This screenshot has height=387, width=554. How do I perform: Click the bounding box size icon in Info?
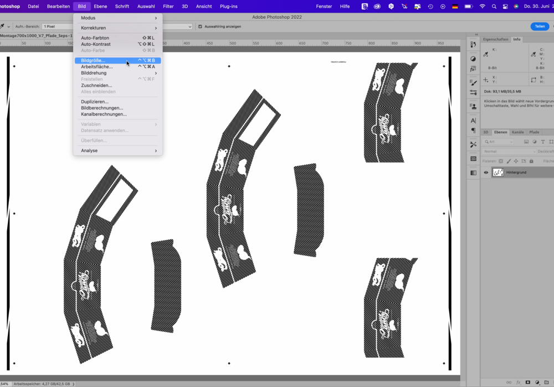pyautogui.click(x=534, y=80)
